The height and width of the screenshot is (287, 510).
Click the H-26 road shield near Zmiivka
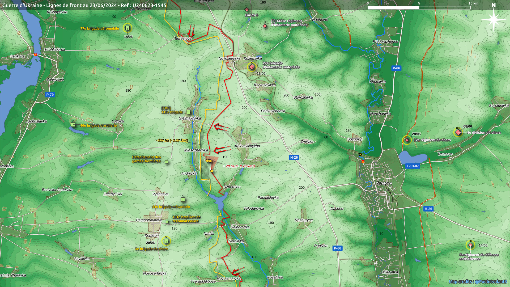[x=294, y=157]
